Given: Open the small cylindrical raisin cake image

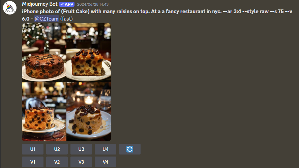Looking at the screenshot, I should click(x=44, y=112).
